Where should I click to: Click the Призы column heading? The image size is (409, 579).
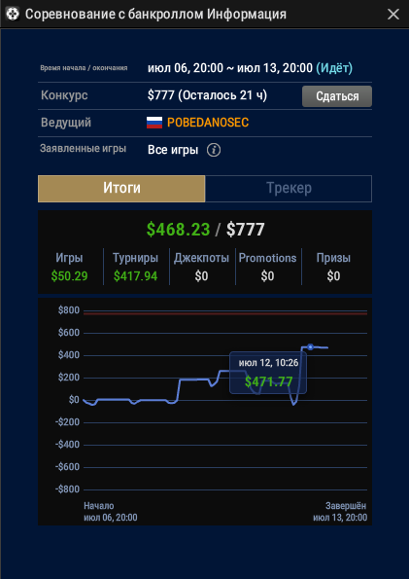(333, 258)
